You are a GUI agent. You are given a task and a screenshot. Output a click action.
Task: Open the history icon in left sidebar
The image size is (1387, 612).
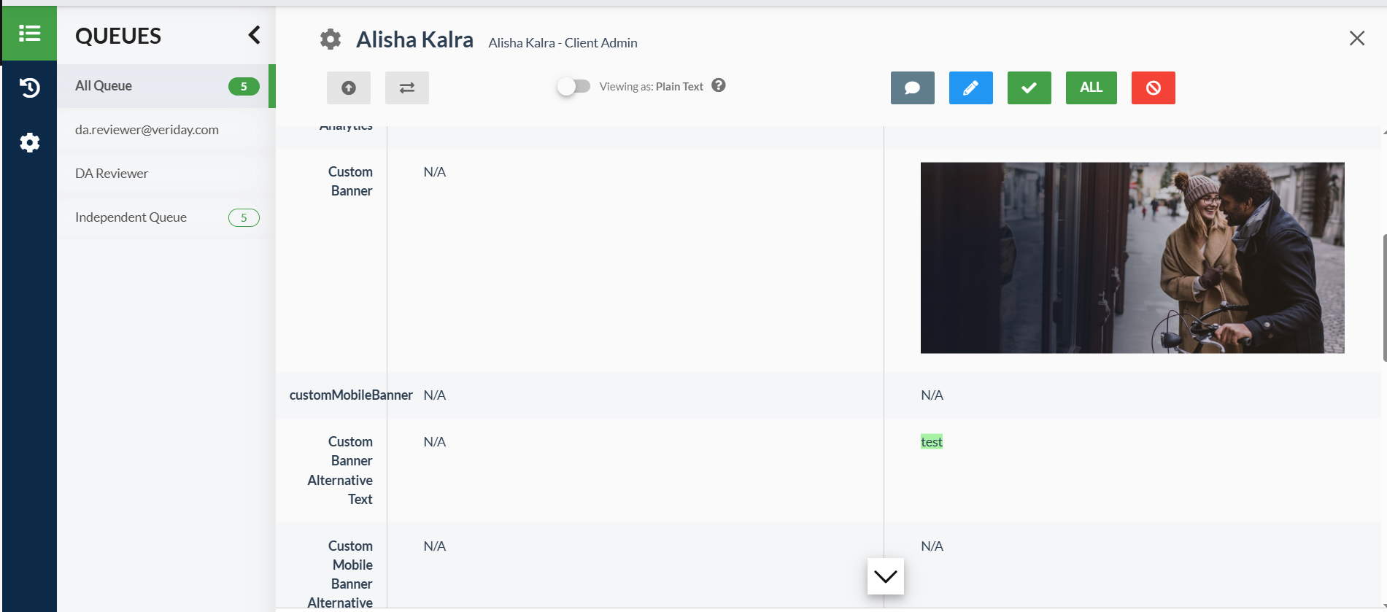pos(29,88)
